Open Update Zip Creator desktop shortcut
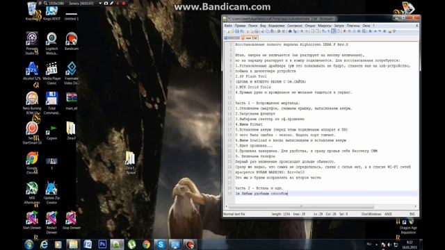The width and height of the screenshot is (445, 250). coord(51,193)
